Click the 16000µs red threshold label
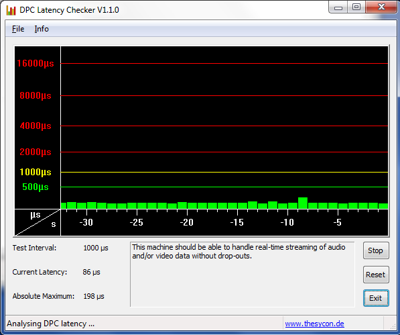Image resolution: width=400 pixels, height=335 pixels. coord(36,63)
